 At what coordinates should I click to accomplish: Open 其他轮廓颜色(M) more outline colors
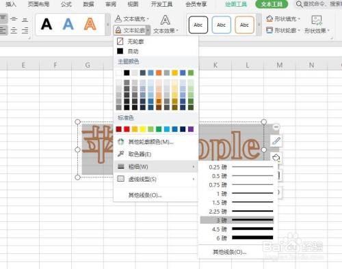point(155,142)
